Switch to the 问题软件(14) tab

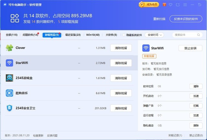[x=30, y=35]
